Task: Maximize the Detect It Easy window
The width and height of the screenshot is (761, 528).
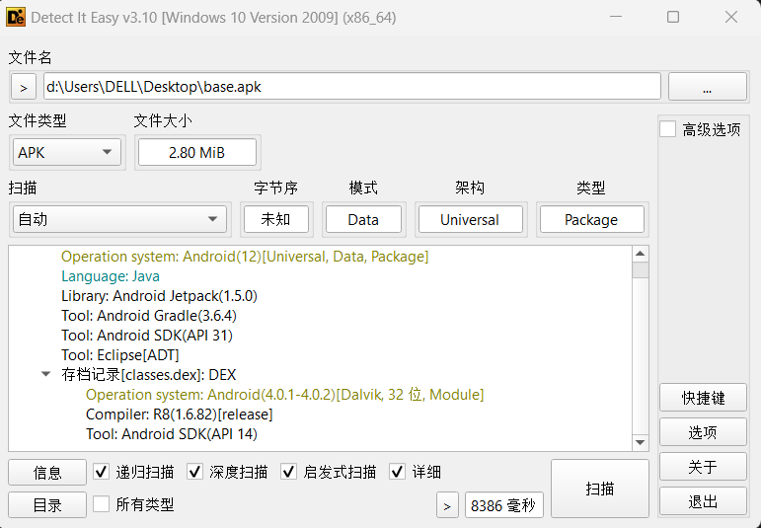Action: click(673, 17)
